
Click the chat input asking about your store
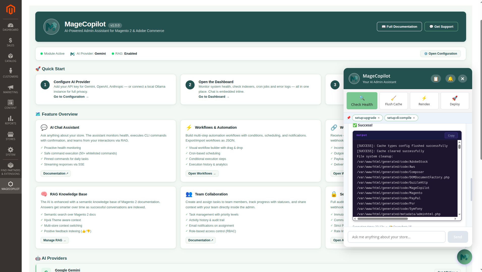click(x=396, y=237)
